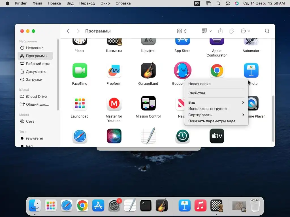Viewport: 290px width, 217px height.
Task: Open Music from the Dock
Action: 201,205
